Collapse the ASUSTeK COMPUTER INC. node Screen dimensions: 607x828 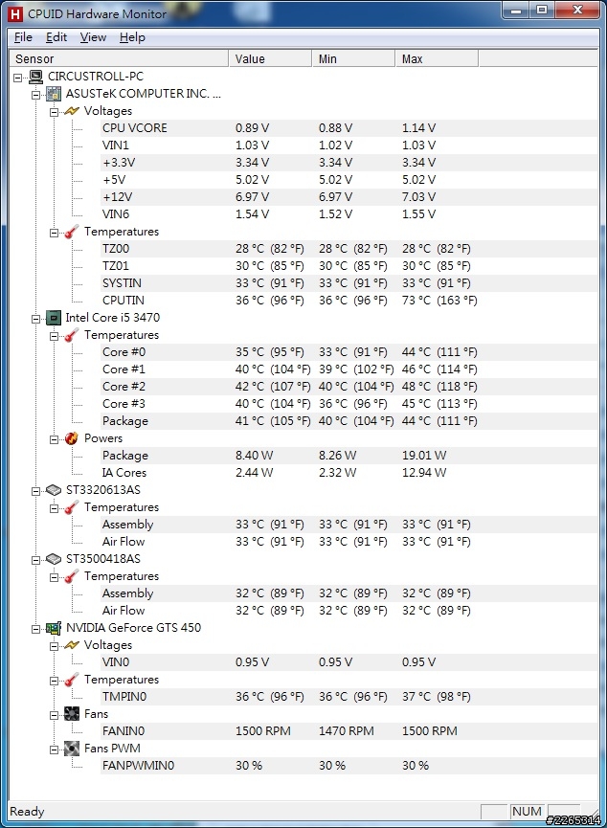(x=36, y=95)
